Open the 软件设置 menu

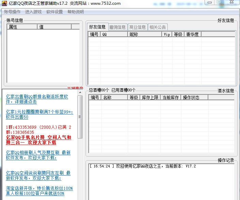point(55,12)
